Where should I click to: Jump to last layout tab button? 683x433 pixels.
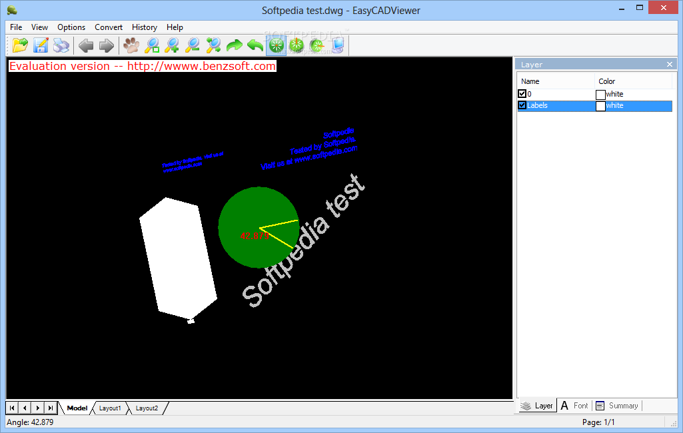pos(51,408)
